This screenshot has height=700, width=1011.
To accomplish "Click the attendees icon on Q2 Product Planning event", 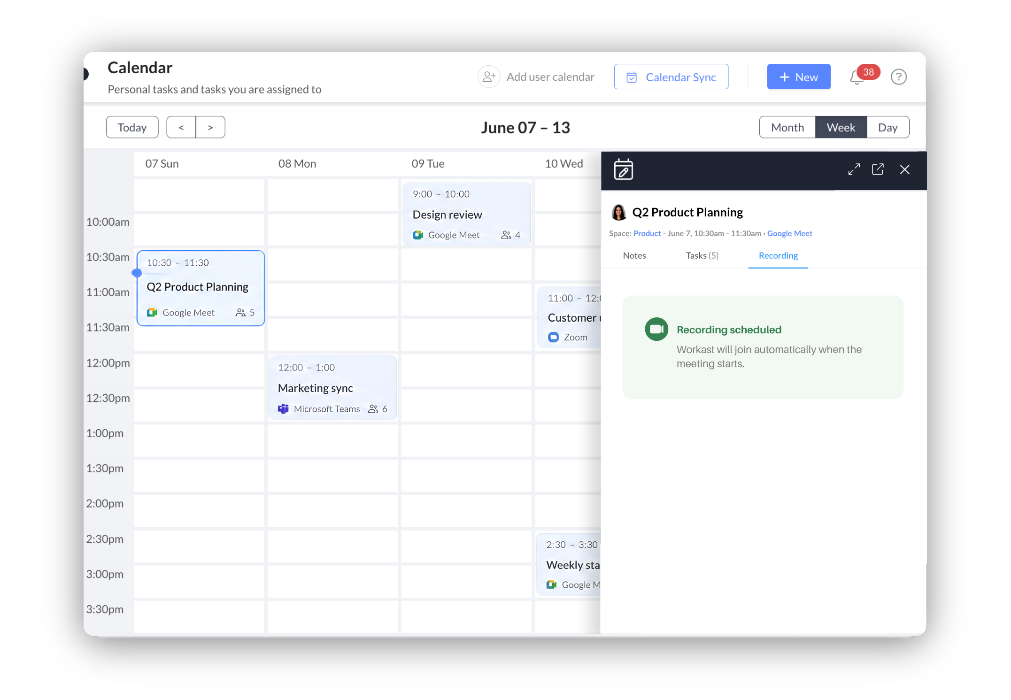I will (x=240, y=313).
